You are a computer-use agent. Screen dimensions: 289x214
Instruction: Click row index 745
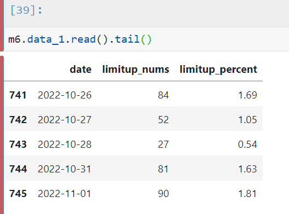[x=18, y=194]
